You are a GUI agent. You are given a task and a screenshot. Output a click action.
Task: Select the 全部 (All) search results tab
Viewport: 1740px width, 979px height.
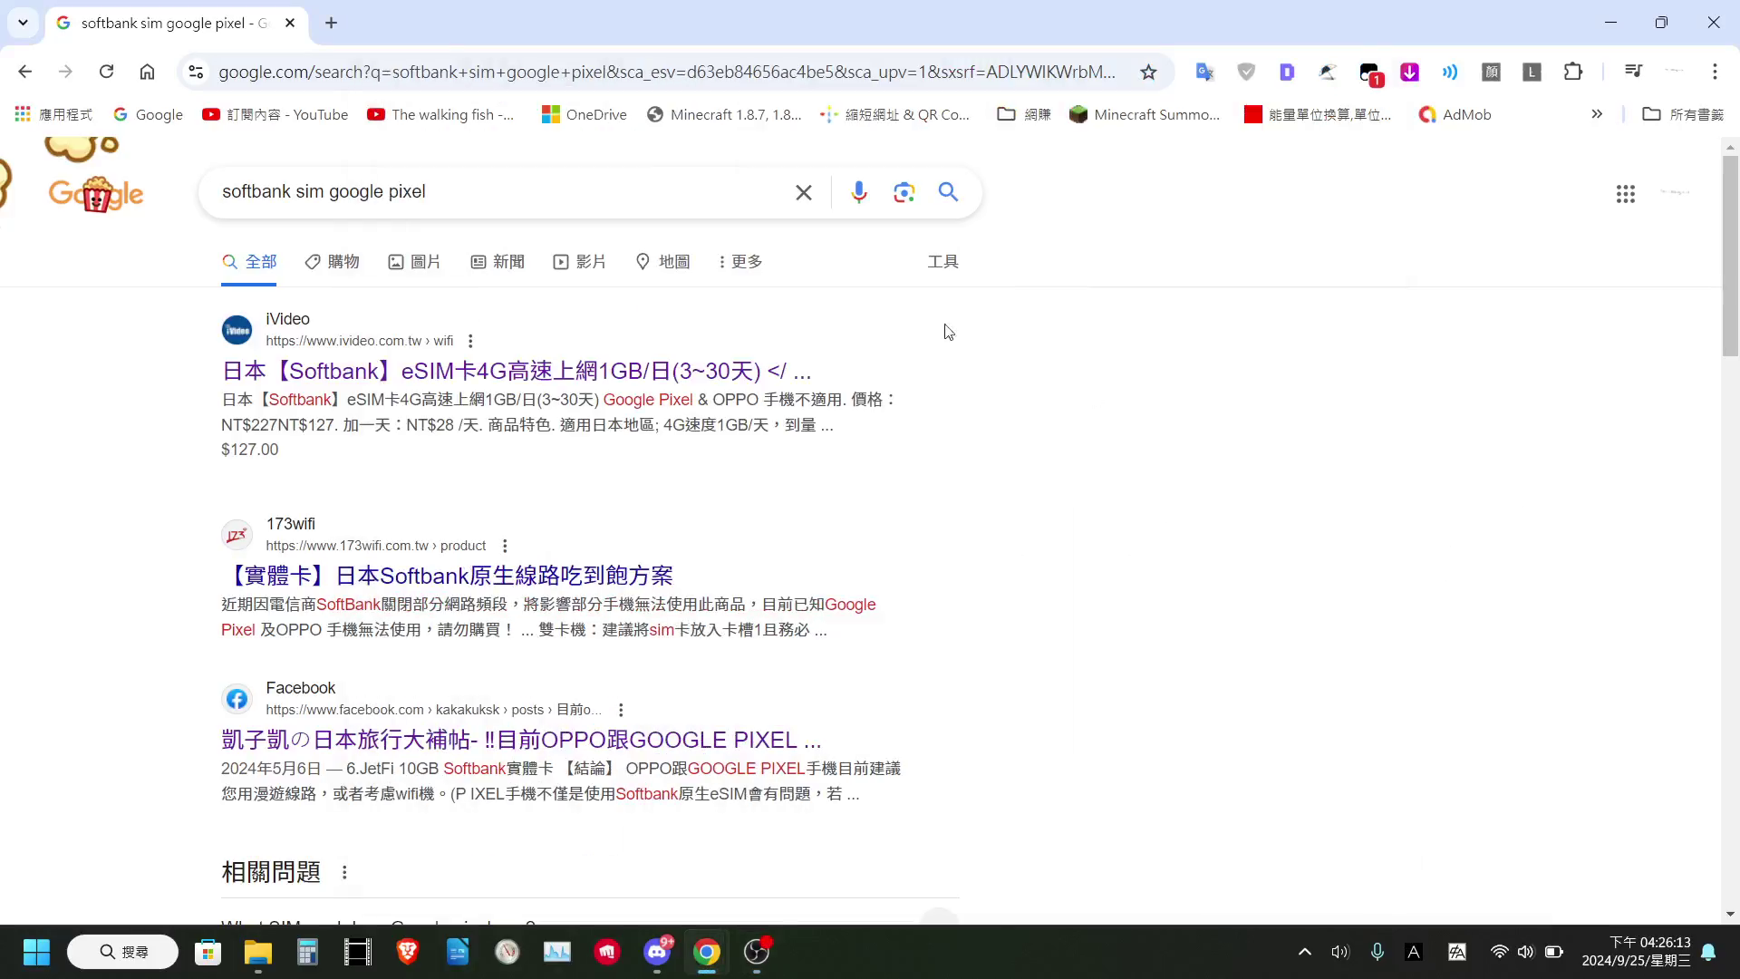pyautogui.click(x=250, y=260)
